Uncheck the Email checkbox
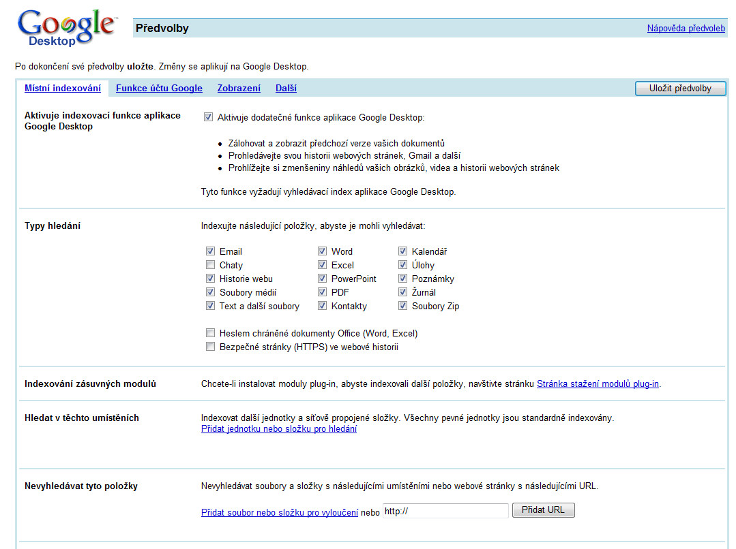The height and width of the screenshot is (549, 736). click(x=210, y=251)
